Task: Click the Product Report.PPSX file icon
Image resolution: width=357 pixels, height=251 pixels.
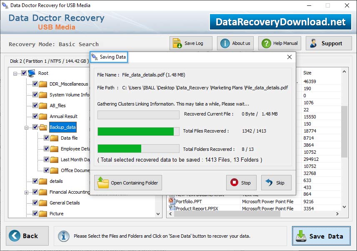Action: tap(172, 208)
